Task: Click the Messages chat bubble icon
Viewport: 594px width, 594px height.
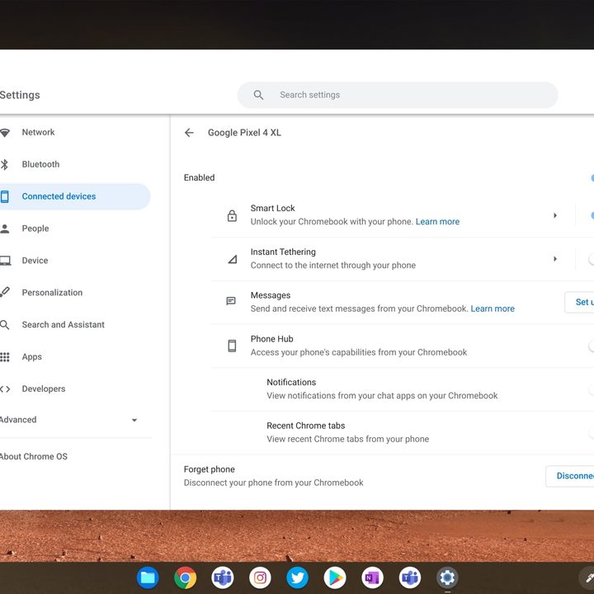Action: click(231, 301)
